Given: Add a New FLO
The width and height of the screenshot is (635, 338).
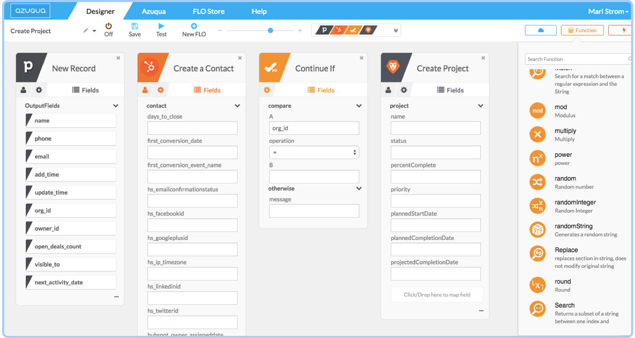Looking at the screenshot, I should [x=194, y=30].
